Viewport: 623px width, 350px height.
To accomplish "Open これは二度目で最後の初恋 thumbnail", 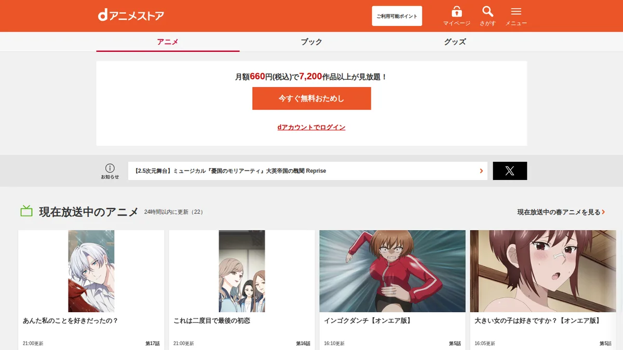I will pos(242,271).
